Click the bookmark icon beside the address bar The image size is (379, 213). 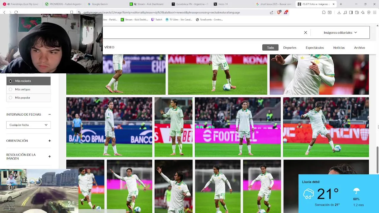[72, 12]
